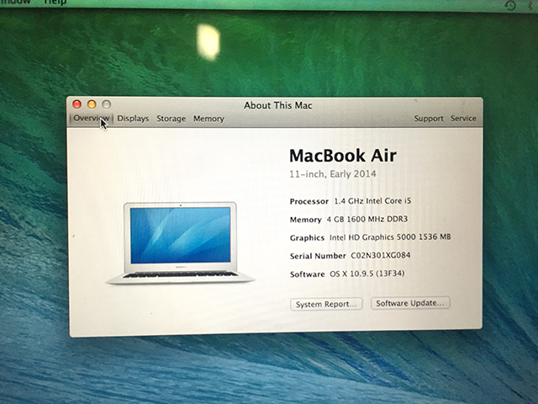Click the '1.4 GHz Intel Core i5' value
The height and width of the screenshot is (404, 538).
pyautogui.click(x=372, y=201)
